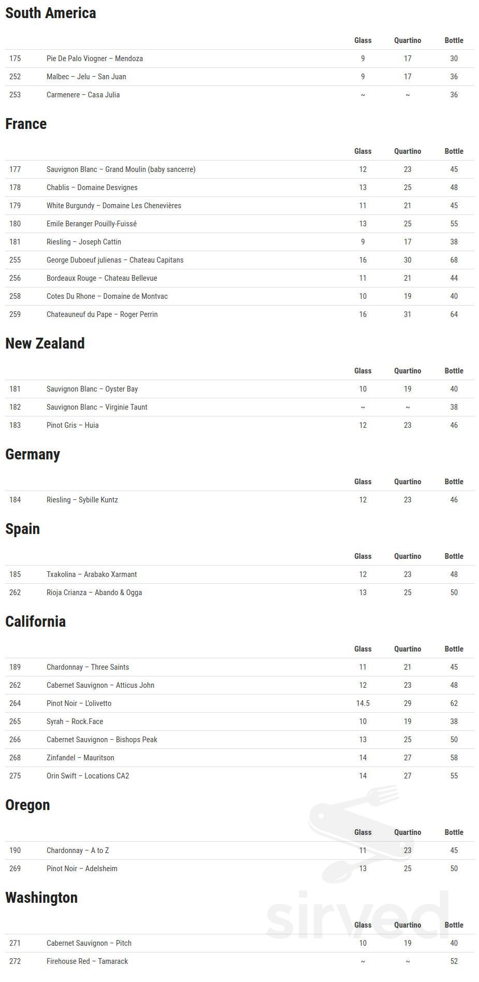Select Sauvignon Blanc – Oyster Bay
This screenshot has width=479, height=982.
click(92, 389)
